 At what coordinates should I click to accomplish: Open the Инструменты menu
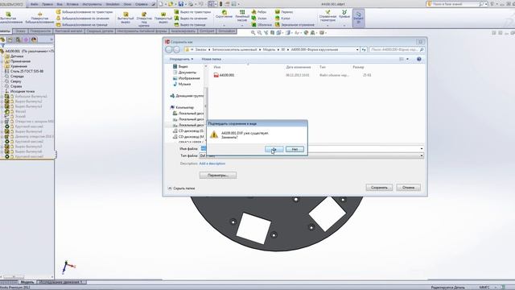point(92,4)
